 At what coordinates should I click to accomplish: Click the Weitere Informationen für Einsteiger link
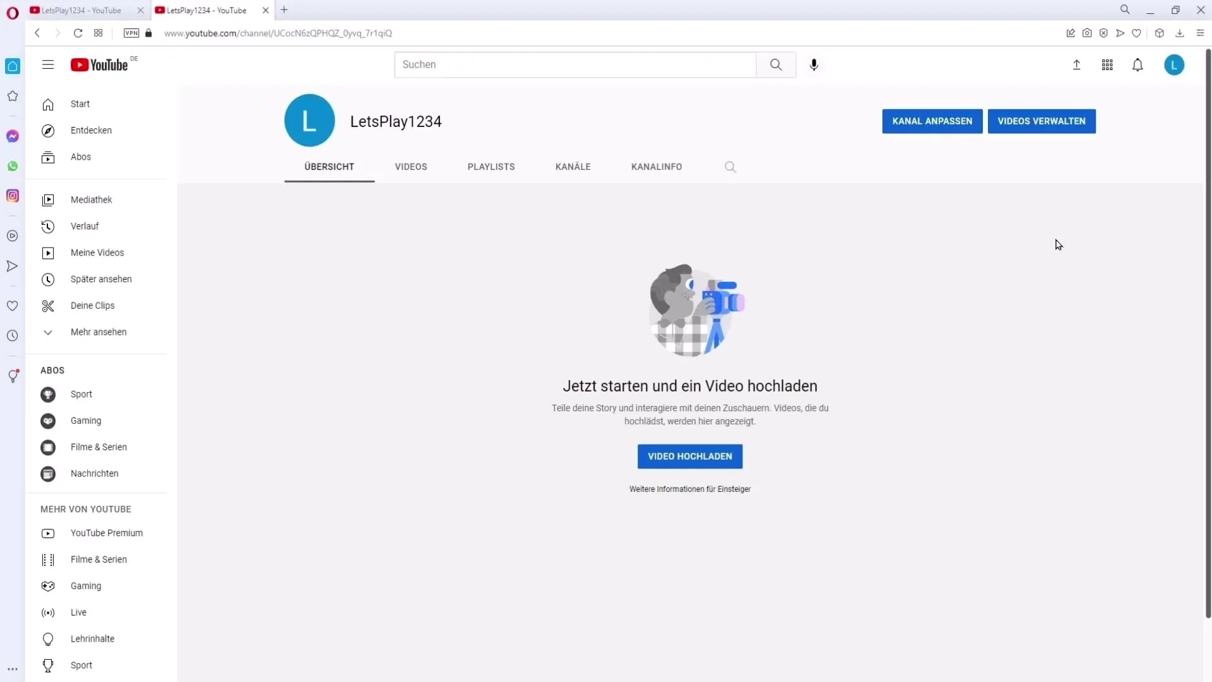[689, 489]
